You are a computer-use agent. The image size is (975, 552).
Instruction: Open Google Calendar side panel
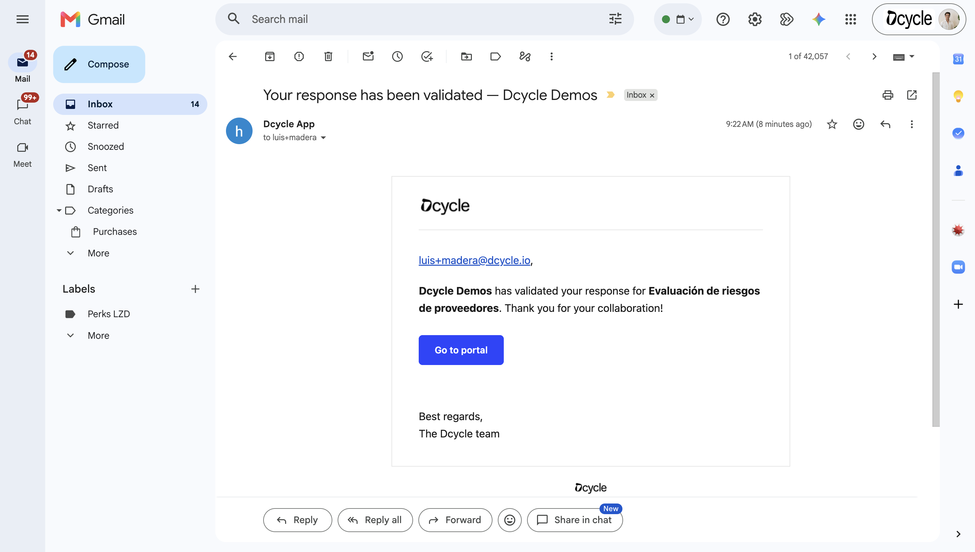[x=958, y=59]
